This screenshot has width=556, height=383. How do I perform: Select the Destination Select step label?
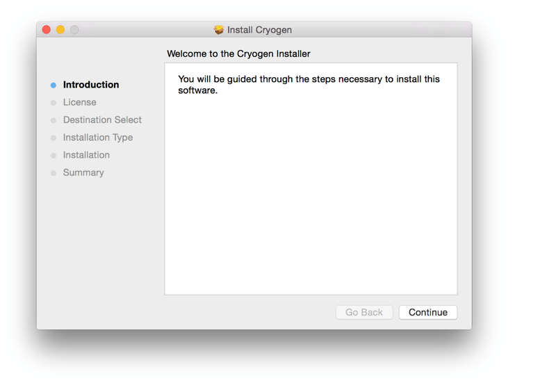pyautogui.click(x=102, y=120)
